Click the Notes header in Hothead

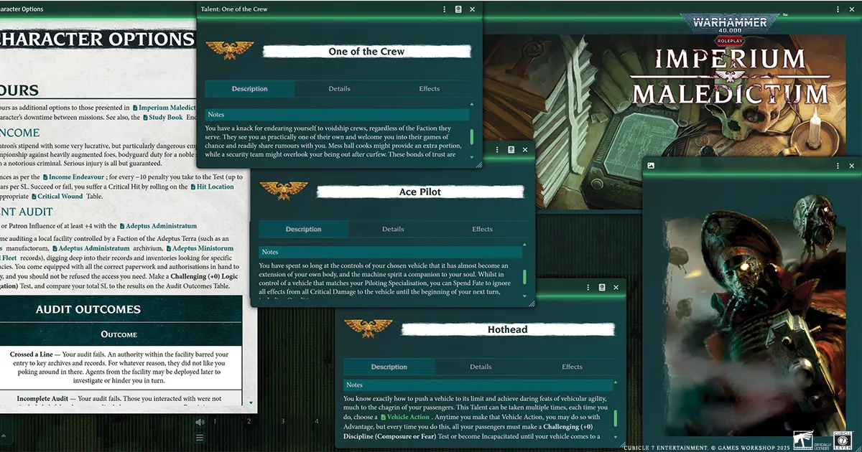[478, 385]
